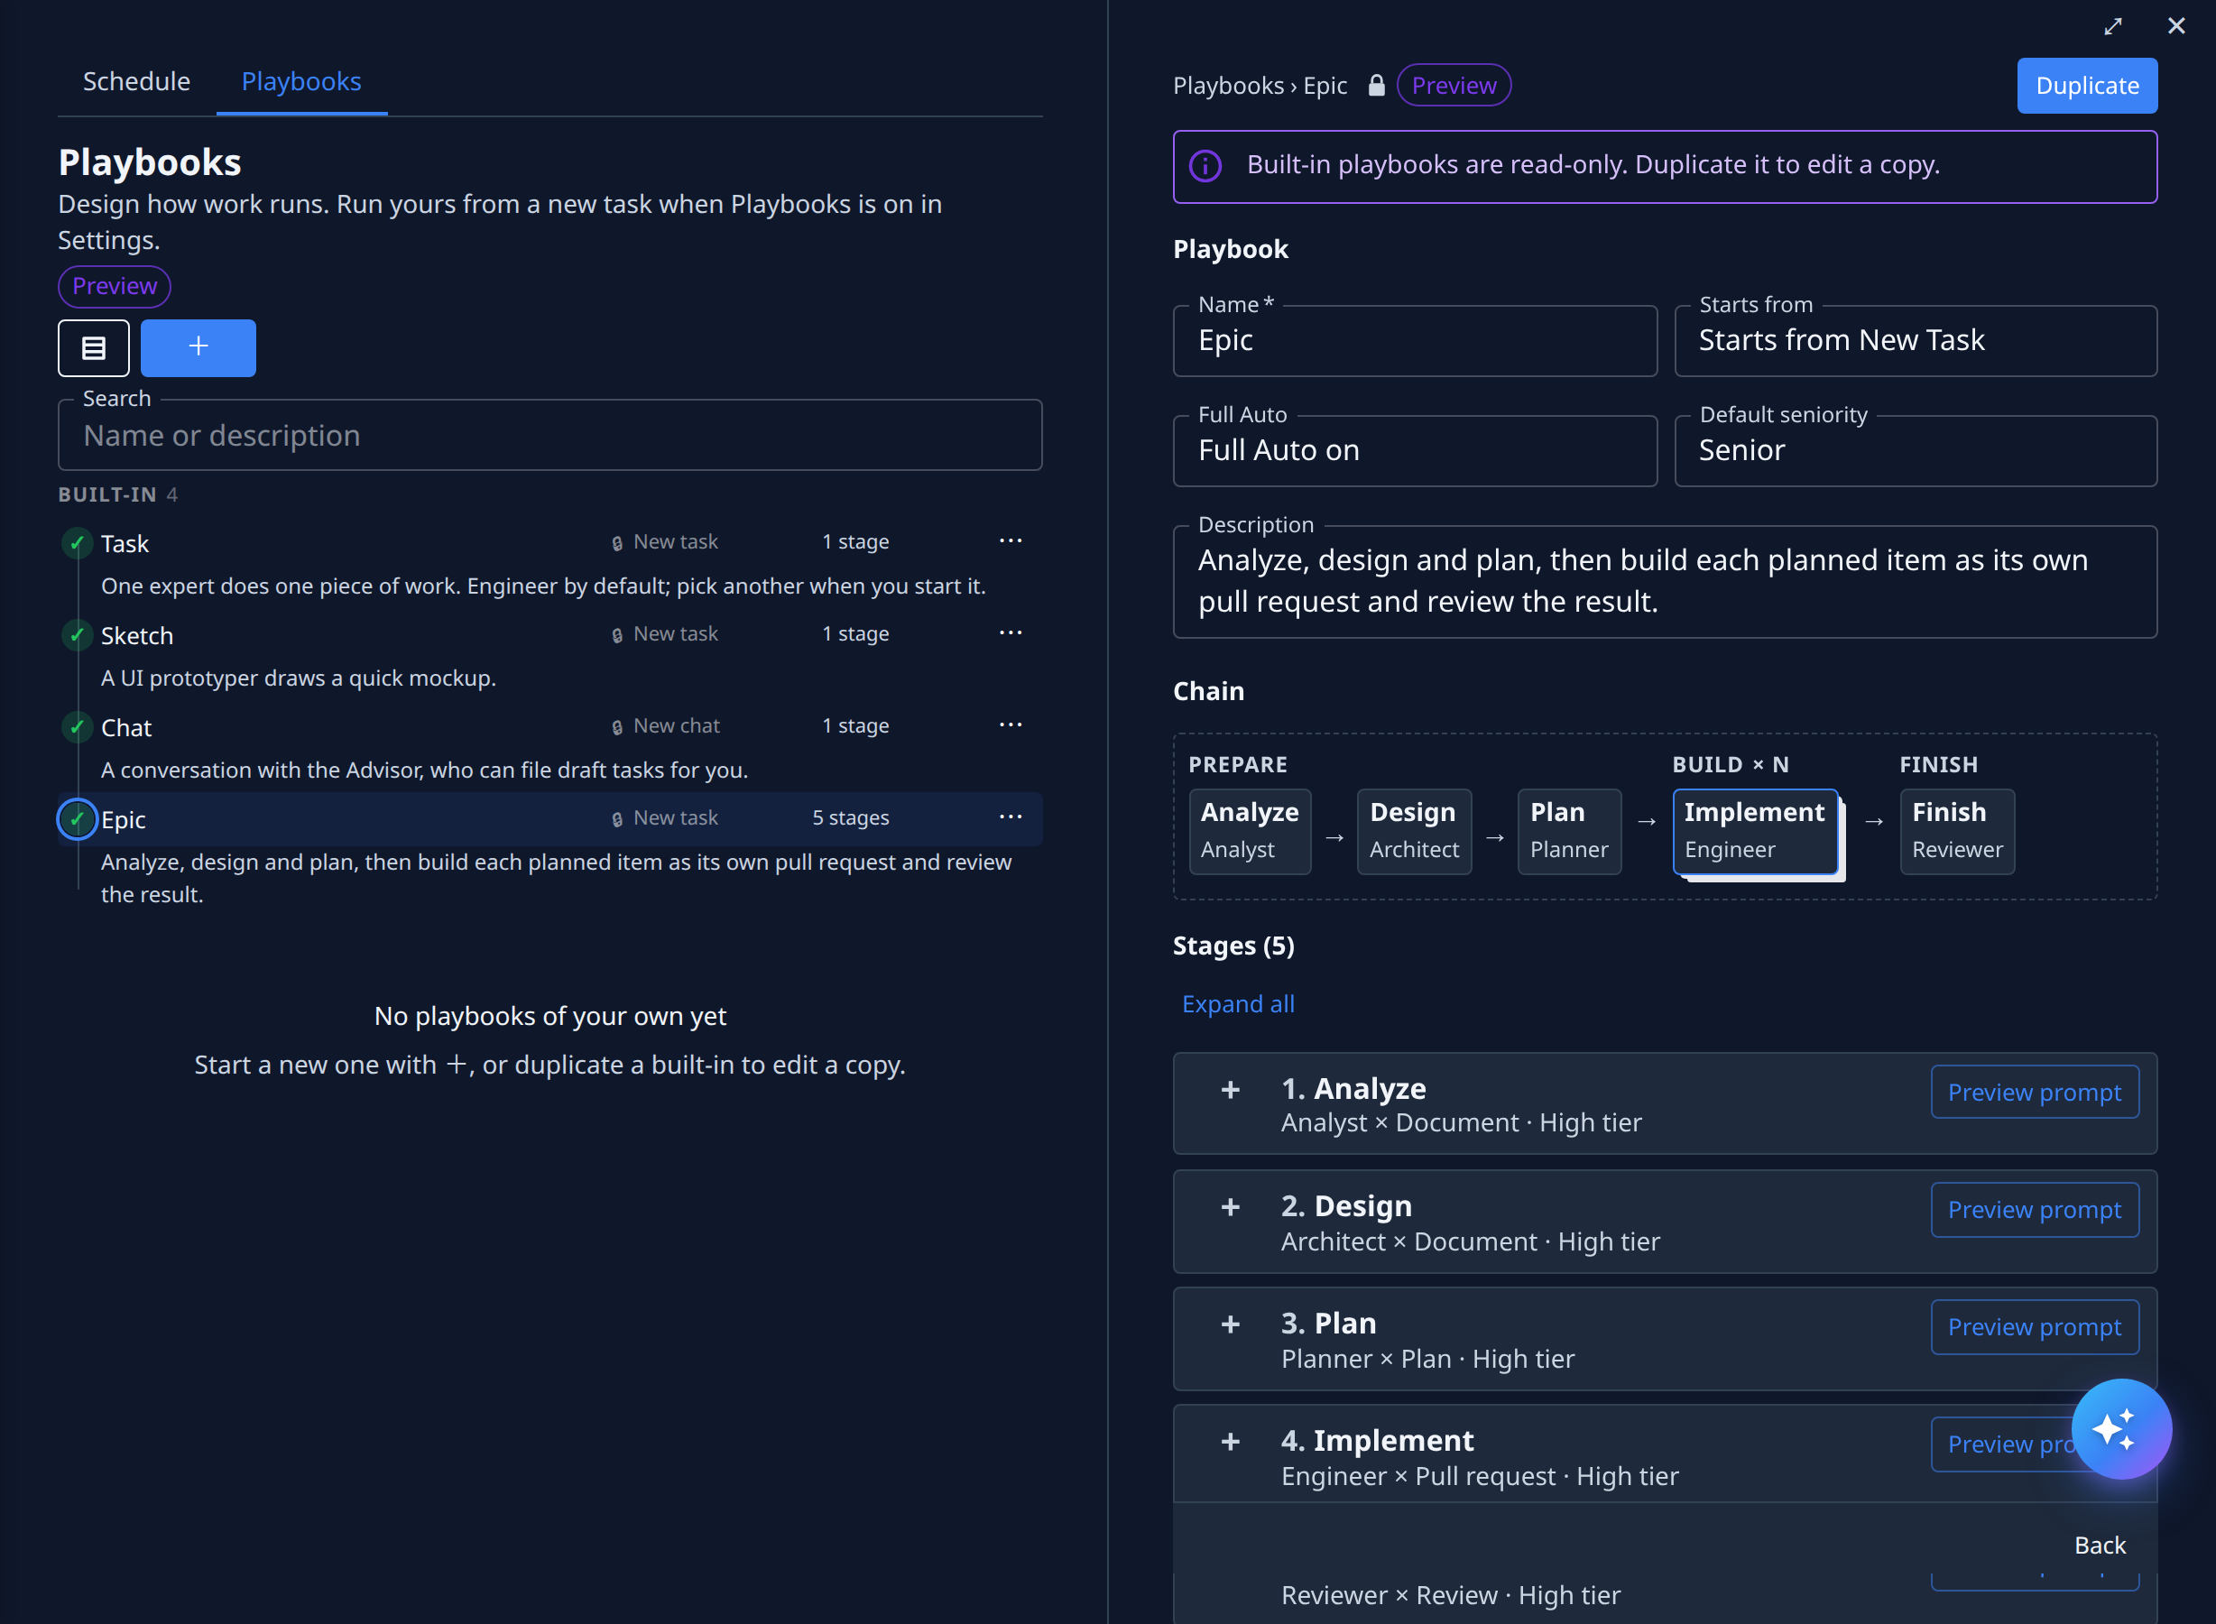
Task: Click the green check icon beside Sketch
Action: pos(77,635)
